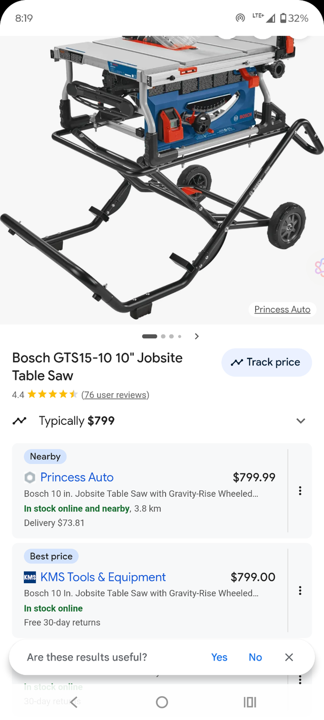
Task: Tap the Princess Auto hexagon logo icon
Action: (30, 477)
